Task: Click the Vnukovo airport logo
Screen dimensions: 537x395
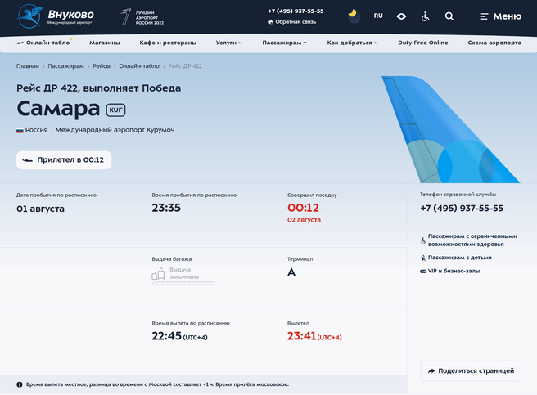Action: (x=56, y=16)
